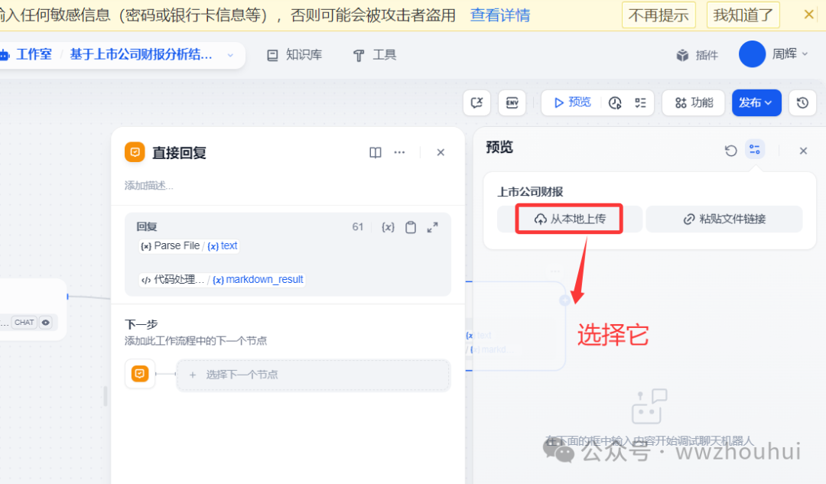Click the 我知道了 button
Viewport: 826px width, 484px height.
(x=743, y=15)
